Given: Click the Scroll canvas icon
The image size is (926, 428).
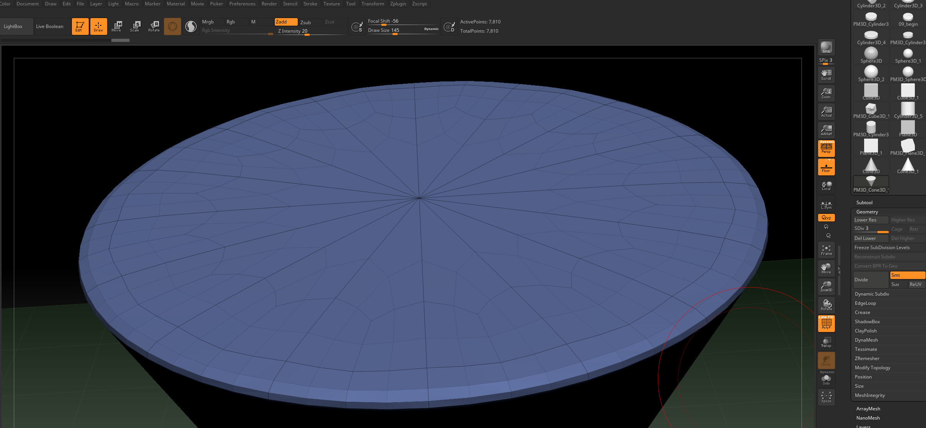Looking at the screenshot, I should [x=826, y=75].
